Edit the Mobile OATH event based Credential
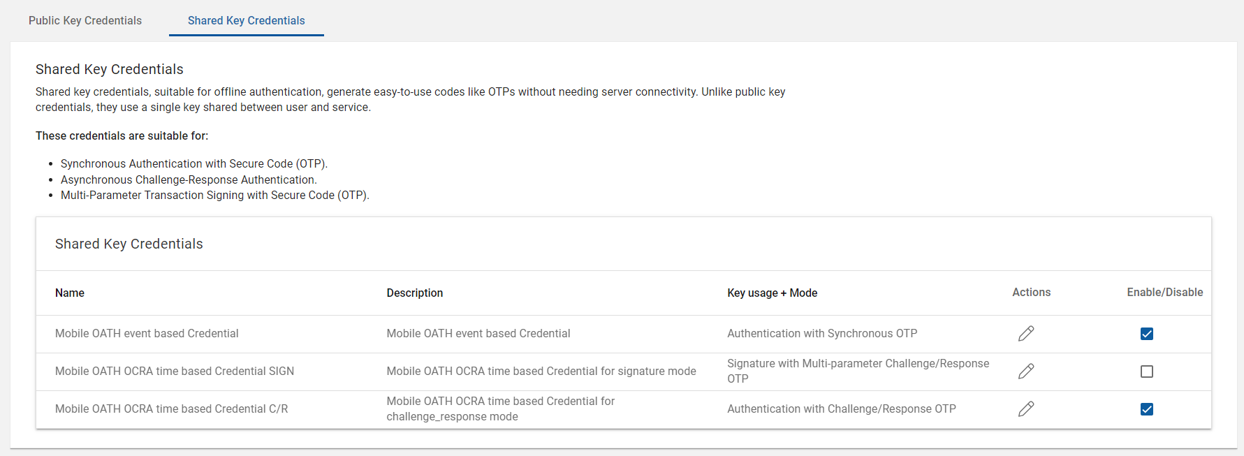Viewport: 1244px width, 456px height. click(1025, 334)
